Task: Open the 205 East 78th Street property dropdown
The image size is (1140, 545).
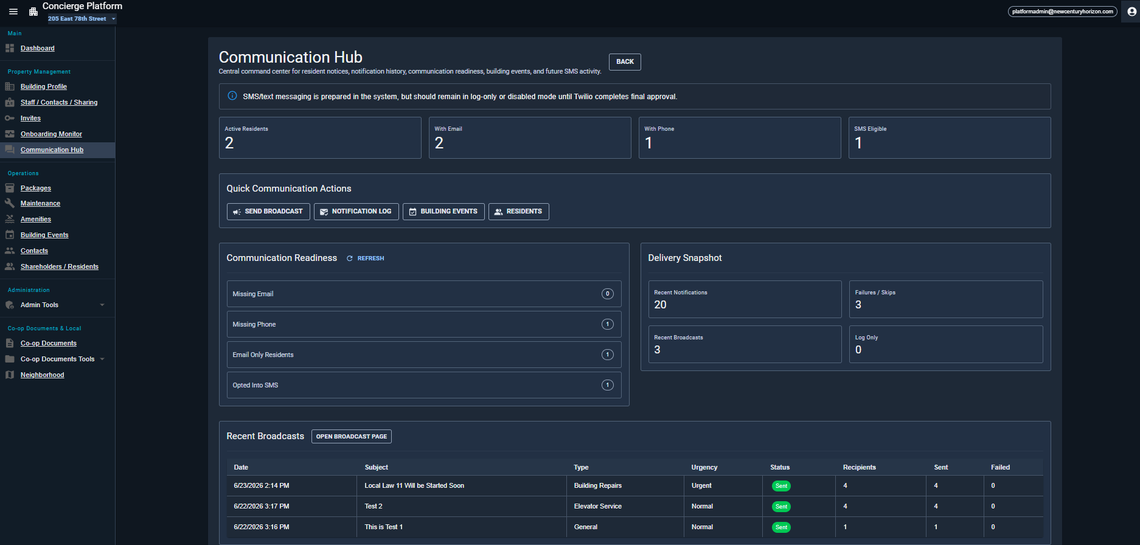Action: (82, 19)
